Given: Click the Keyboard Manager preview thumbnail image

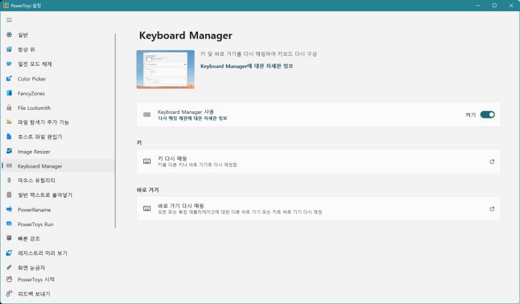Looking at the screenshot, I should pos(165,69).
